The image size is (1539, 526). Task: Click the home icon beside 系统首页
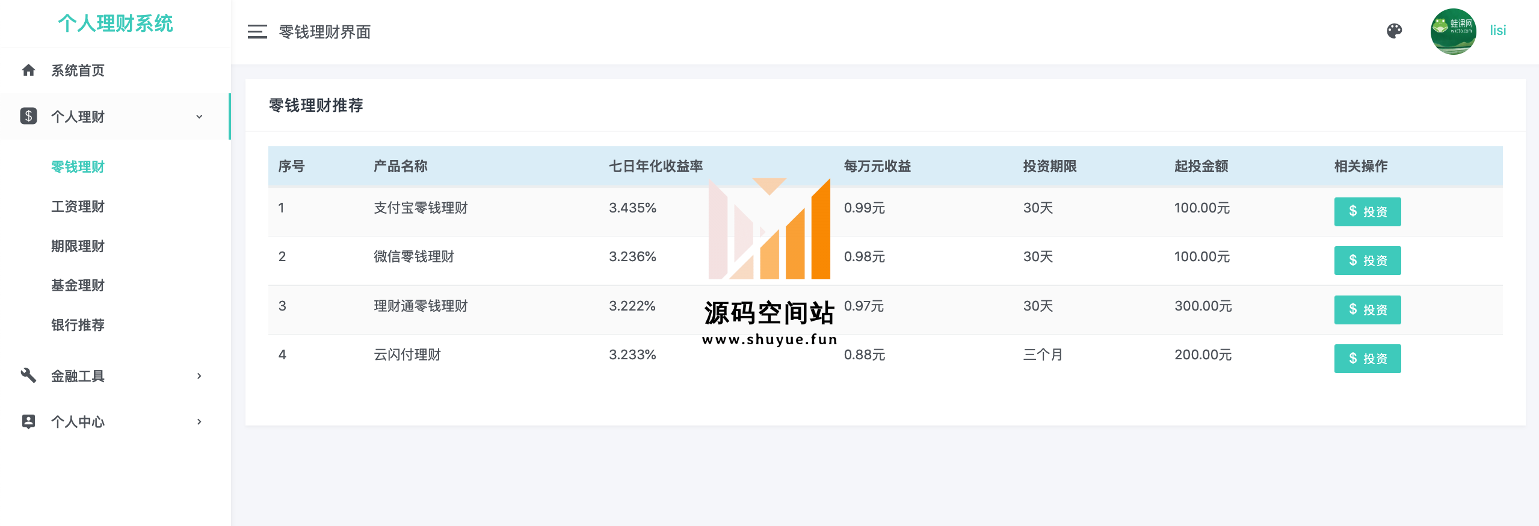coord(28,70)
